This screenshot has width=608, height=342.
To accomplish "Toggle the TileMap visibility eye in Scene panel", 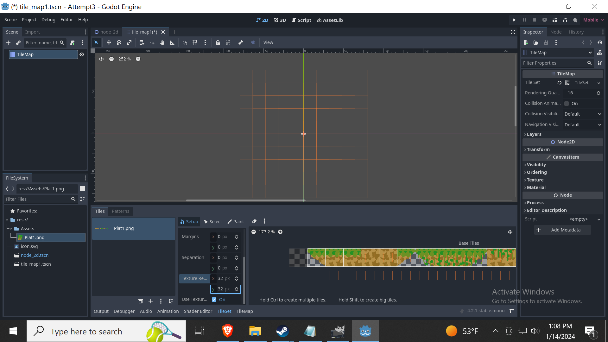I will (82, 54).
